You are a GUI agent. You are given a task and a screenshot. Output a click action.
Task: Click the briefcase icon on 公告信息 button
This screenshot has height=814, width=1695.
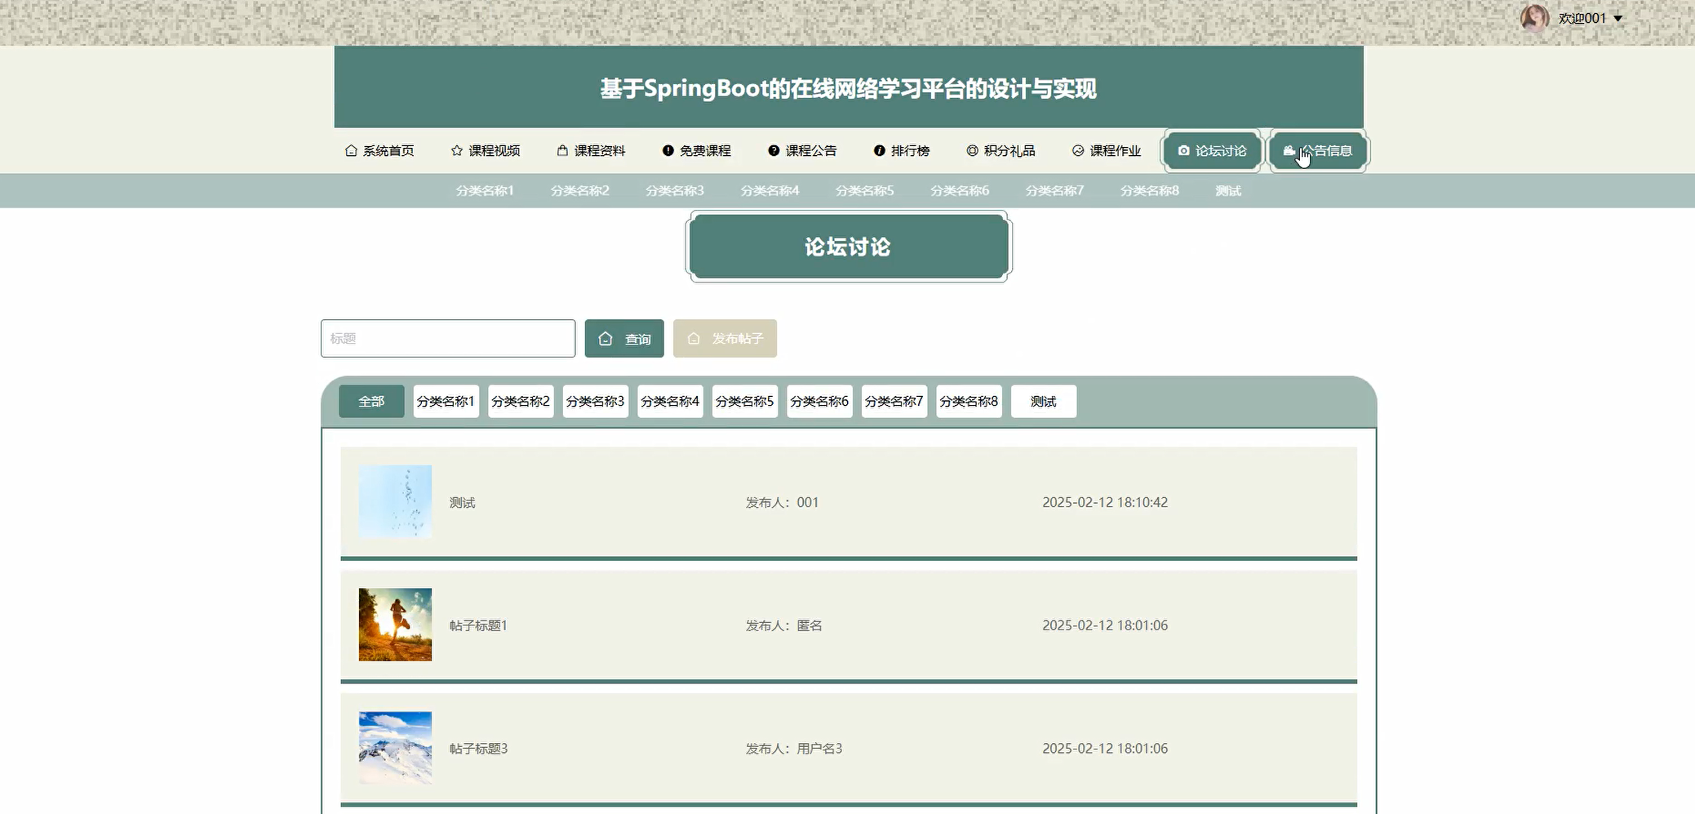[x=1289, y=150]
